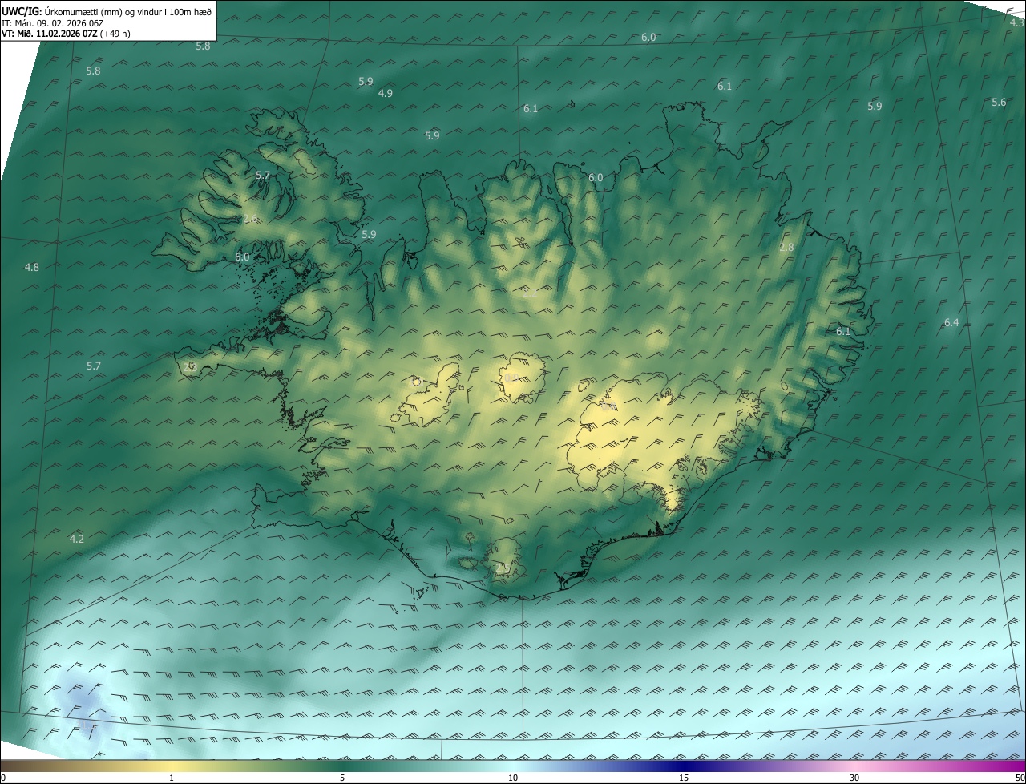Select the 4.2 value label on the map

coord(77,539)
